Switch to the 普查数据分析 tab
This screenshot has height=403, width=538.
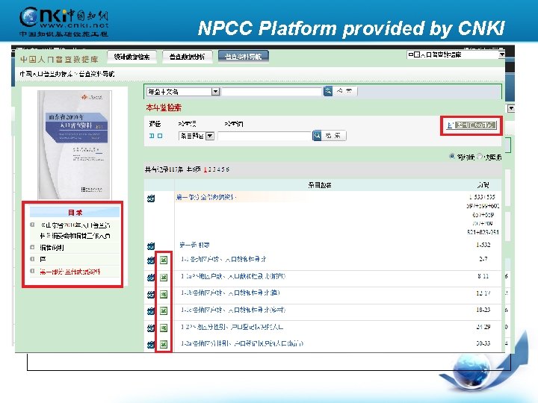pyautogui.click(x=187, y=57)
